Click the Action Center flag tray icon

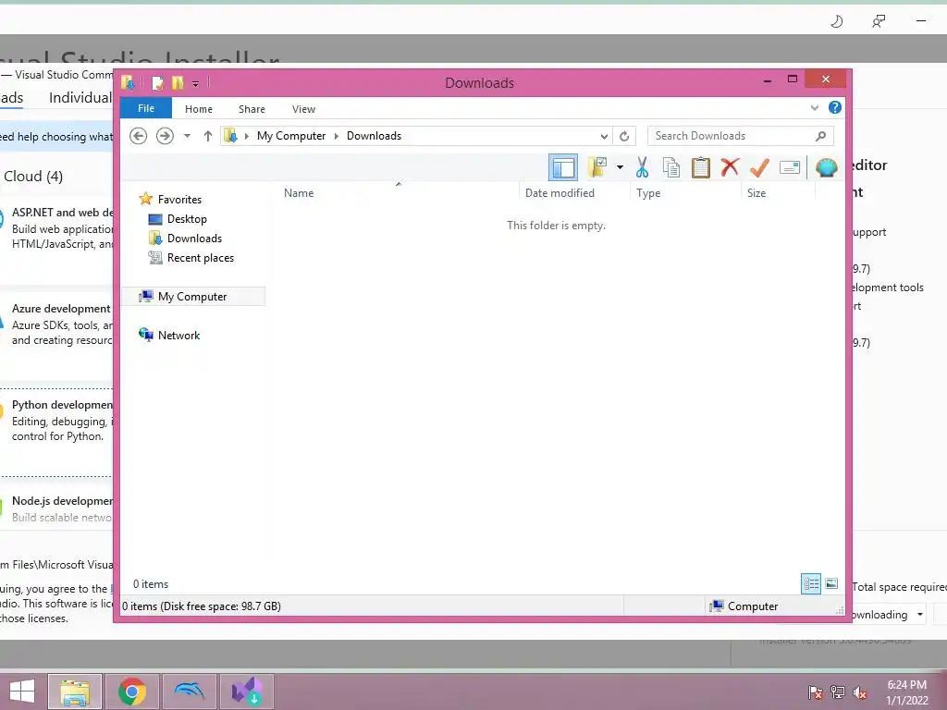click(x=815, y=692)
